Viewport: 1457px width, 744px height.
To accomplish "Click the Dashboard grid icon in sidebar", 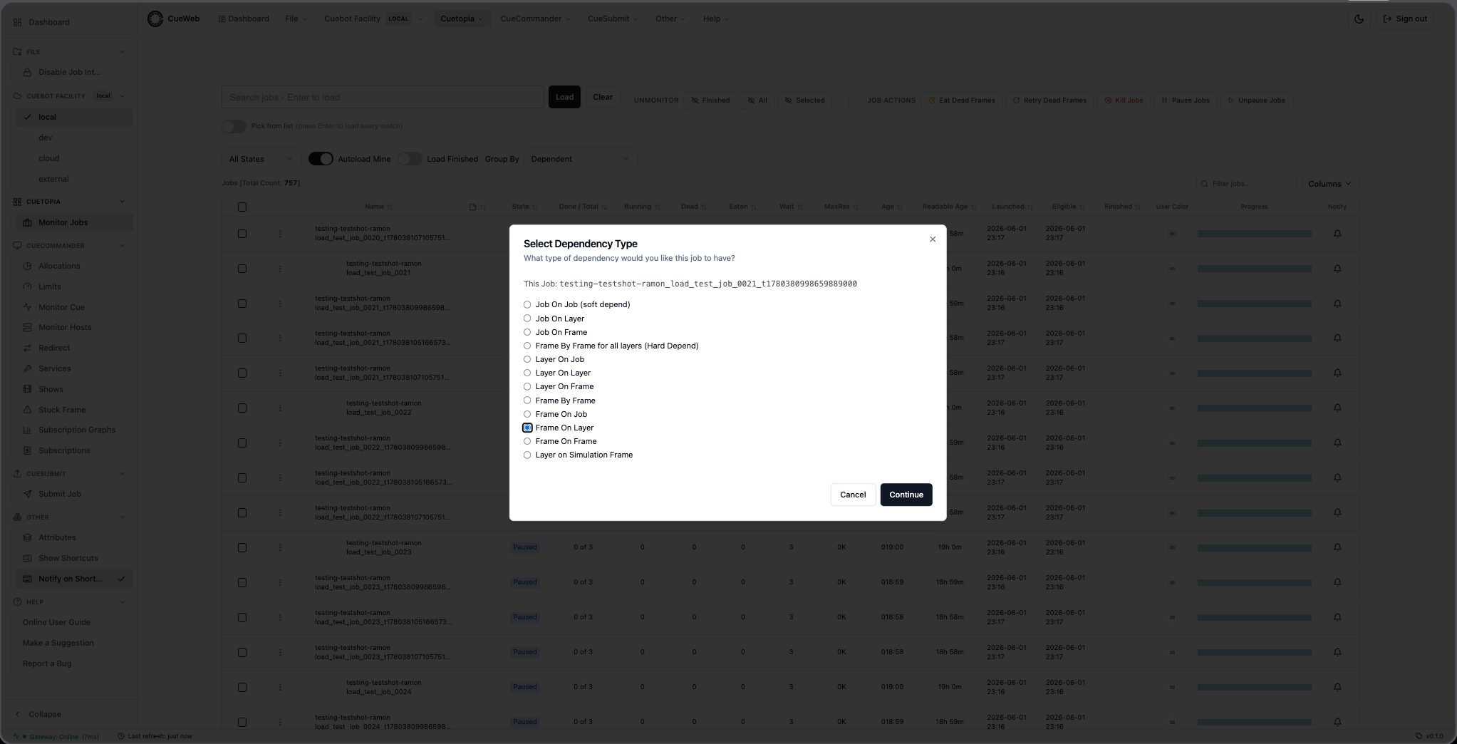I will 17,22.
